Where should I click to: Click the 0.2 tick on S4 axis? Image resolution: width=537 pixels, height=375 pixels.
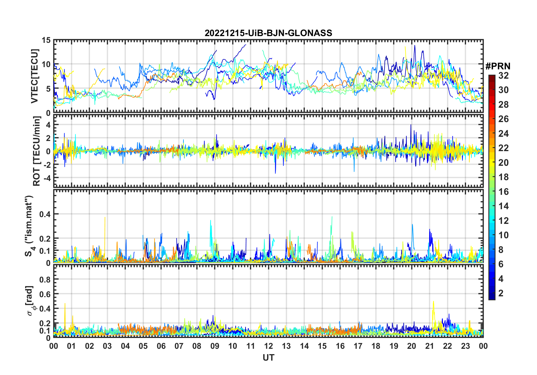(x=45, y=239)
